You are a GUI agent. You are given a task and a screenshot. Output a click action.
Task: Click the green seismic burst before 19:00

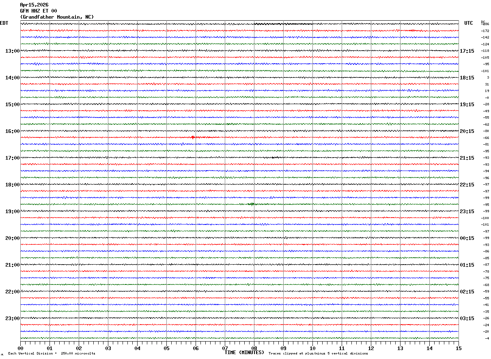252,204
